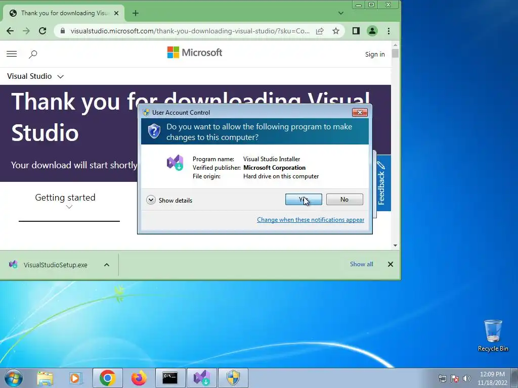Share this page icon in address bar
Screen dimensions: 518x388
click(x=320, y=31)
